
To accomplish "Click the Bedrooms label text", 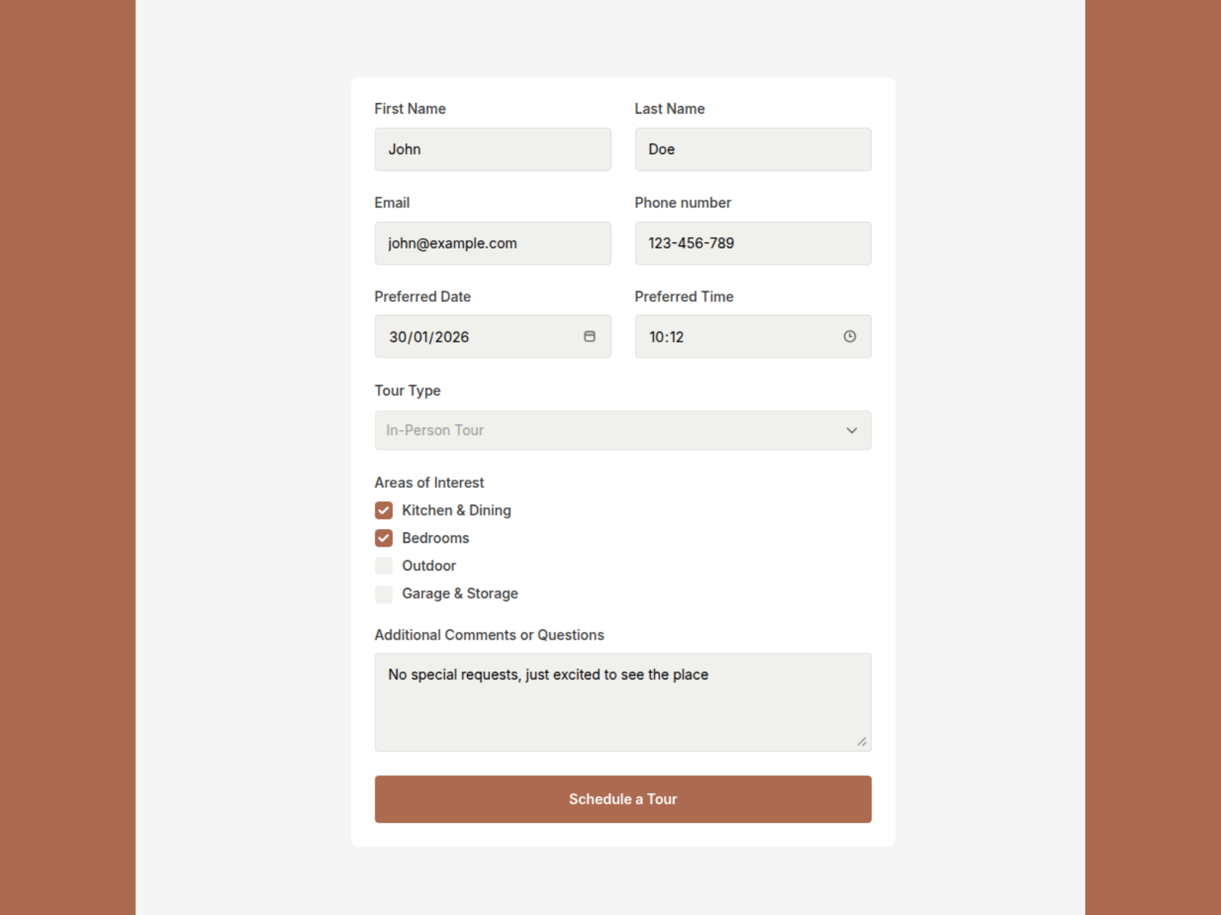I will pos(435,538).
